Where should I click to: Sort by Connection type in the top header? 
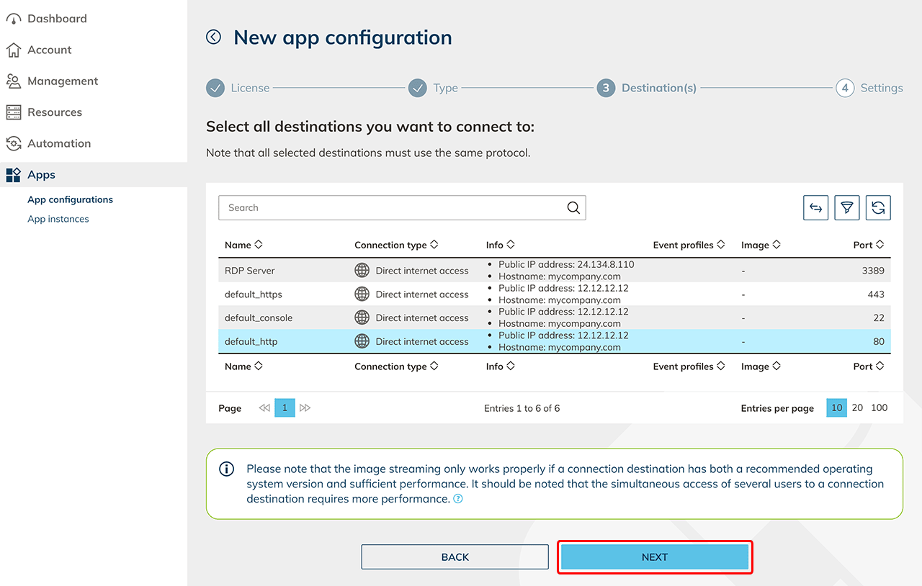click(x=396, y=245)
